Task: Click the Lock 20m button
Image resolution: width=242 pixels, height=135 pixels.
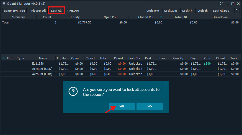Action: [x=171, y=11]
